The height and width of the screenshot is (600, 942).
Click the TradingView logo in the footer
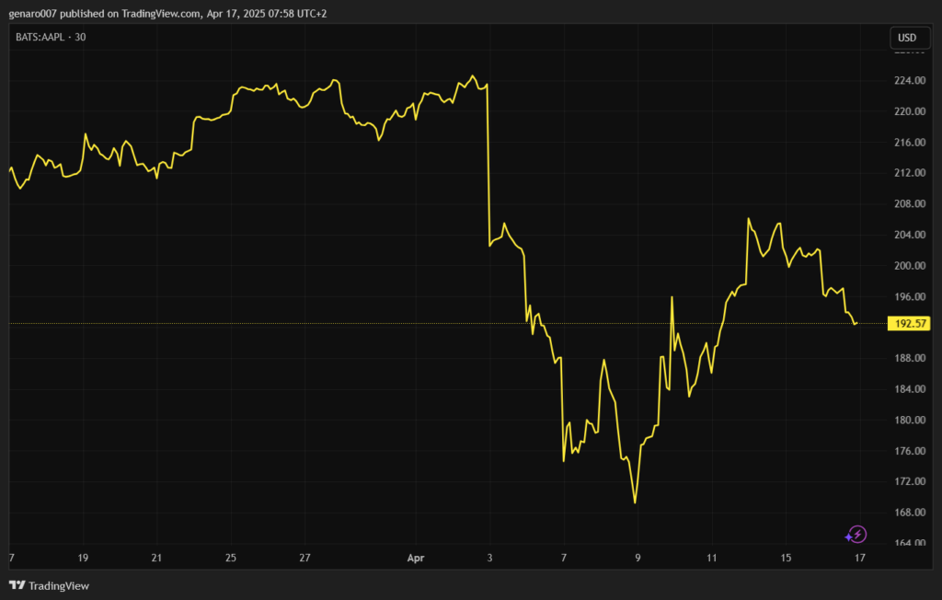[49, 585]
